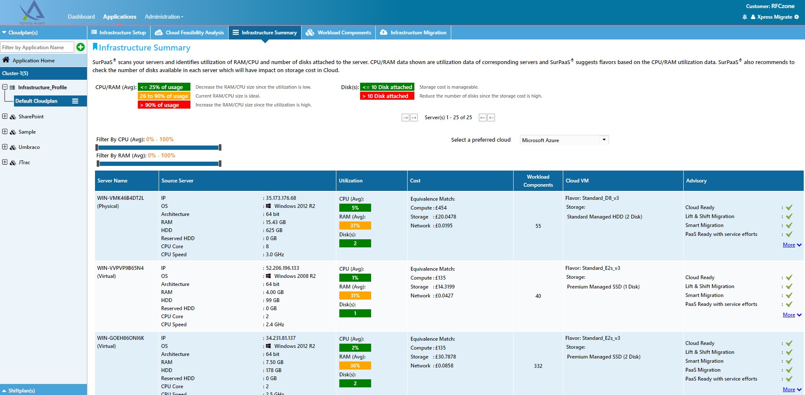Click Windows logo next to Windows 2008 R2
The height and width of the screenshot is (395, 805).
pos(268,276)
